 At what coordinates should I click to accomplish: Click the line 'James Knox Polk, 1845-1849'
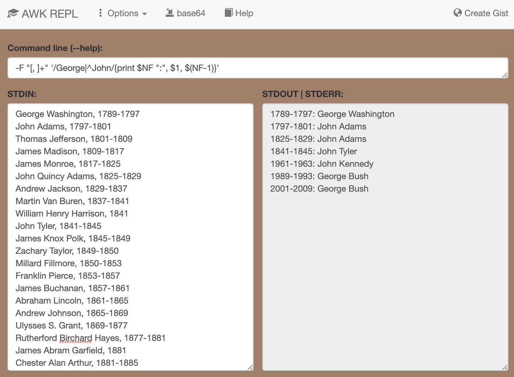(x=73, y=238)
